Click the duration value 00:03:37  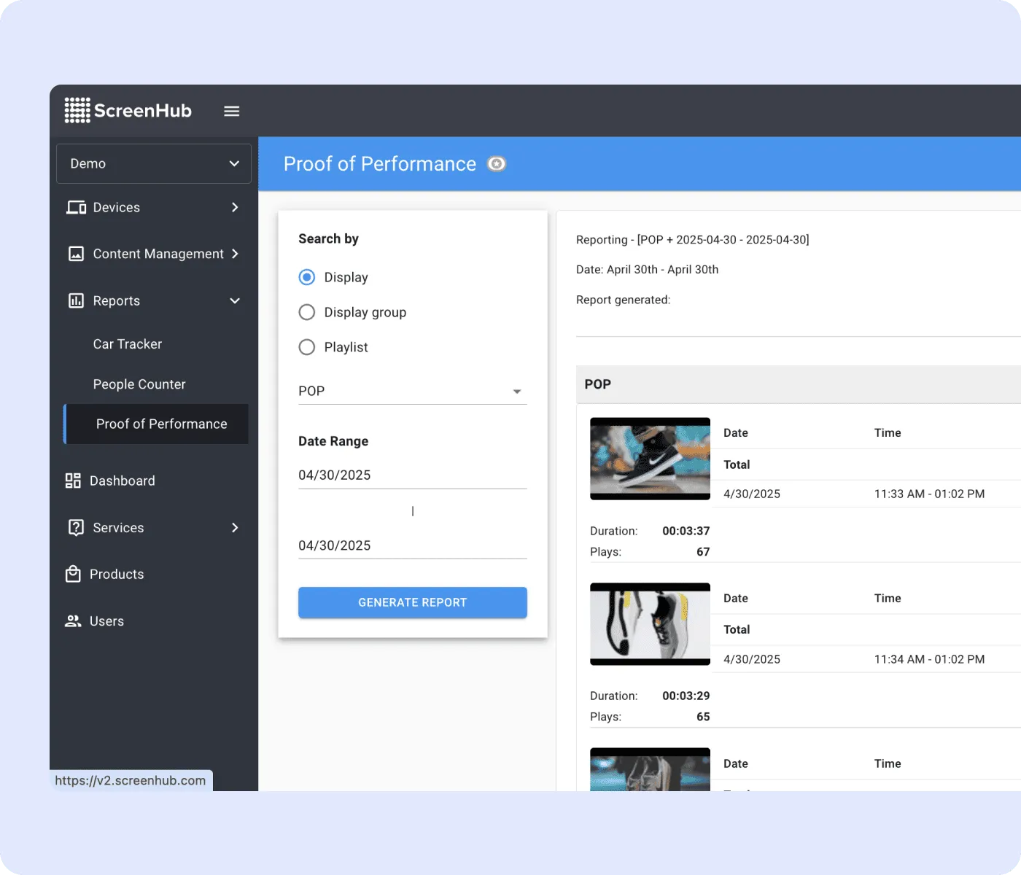(x=686, y=531)
